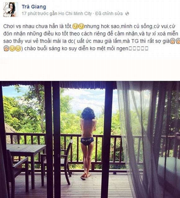Click the first pensive face emoji
180x198 pixels.
[12, 48]
